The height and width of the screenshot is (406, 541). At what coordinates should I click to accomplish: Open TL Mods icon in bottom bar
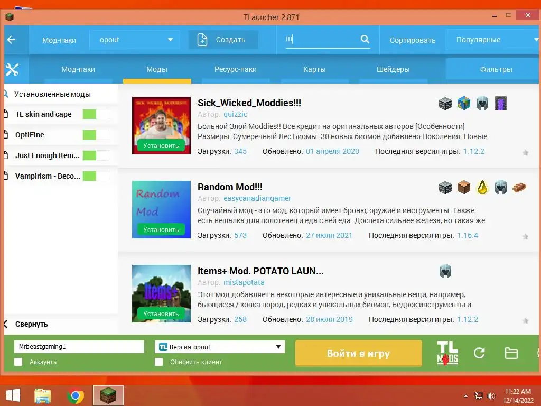tap(447, 353)
